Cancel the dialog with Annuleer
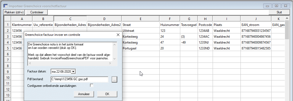 84,94
